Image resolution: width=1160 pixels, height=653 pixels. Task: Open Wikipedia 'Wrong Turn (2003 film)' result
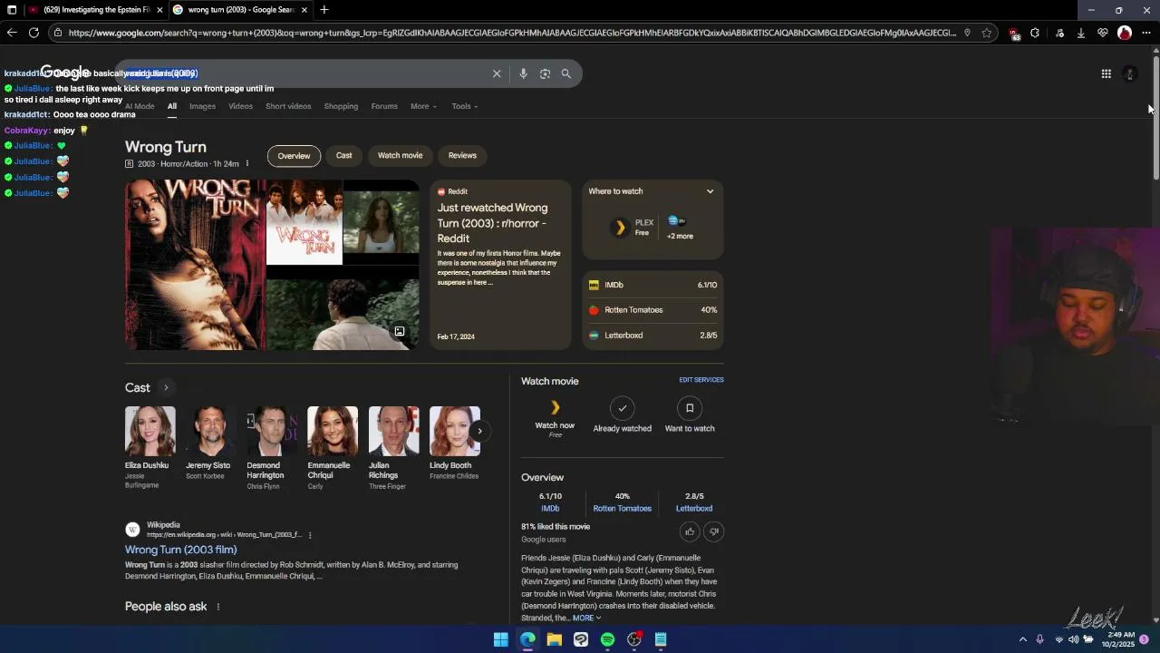[180, 550]
